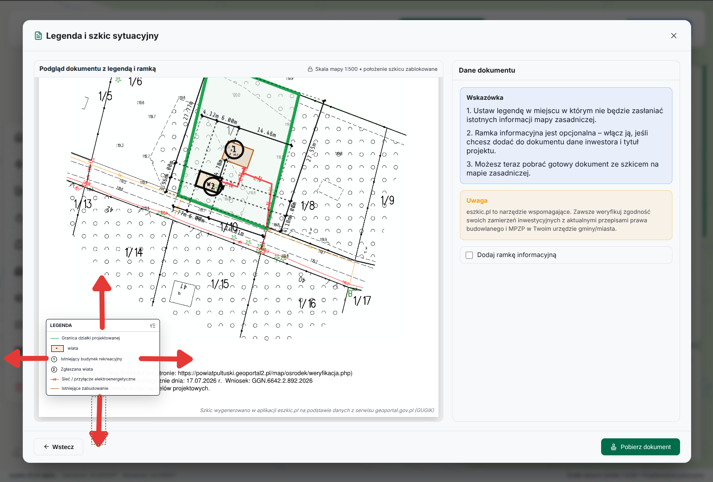Click parcel label 1/5 on the map

pyautogui.click(x=106, y=96)
